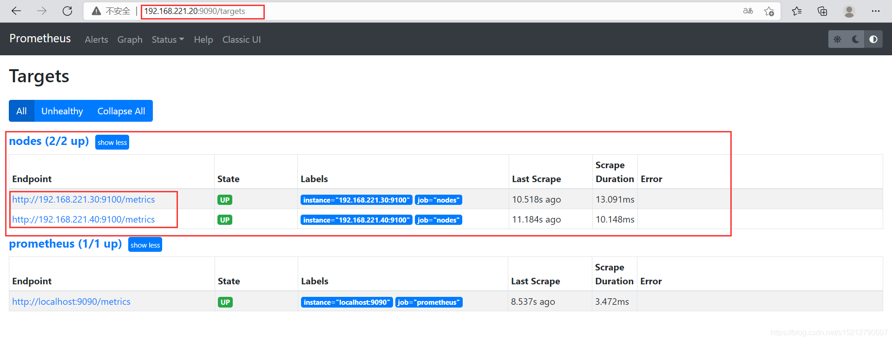Open the browser settings ellipsis menu

(876, 11)
